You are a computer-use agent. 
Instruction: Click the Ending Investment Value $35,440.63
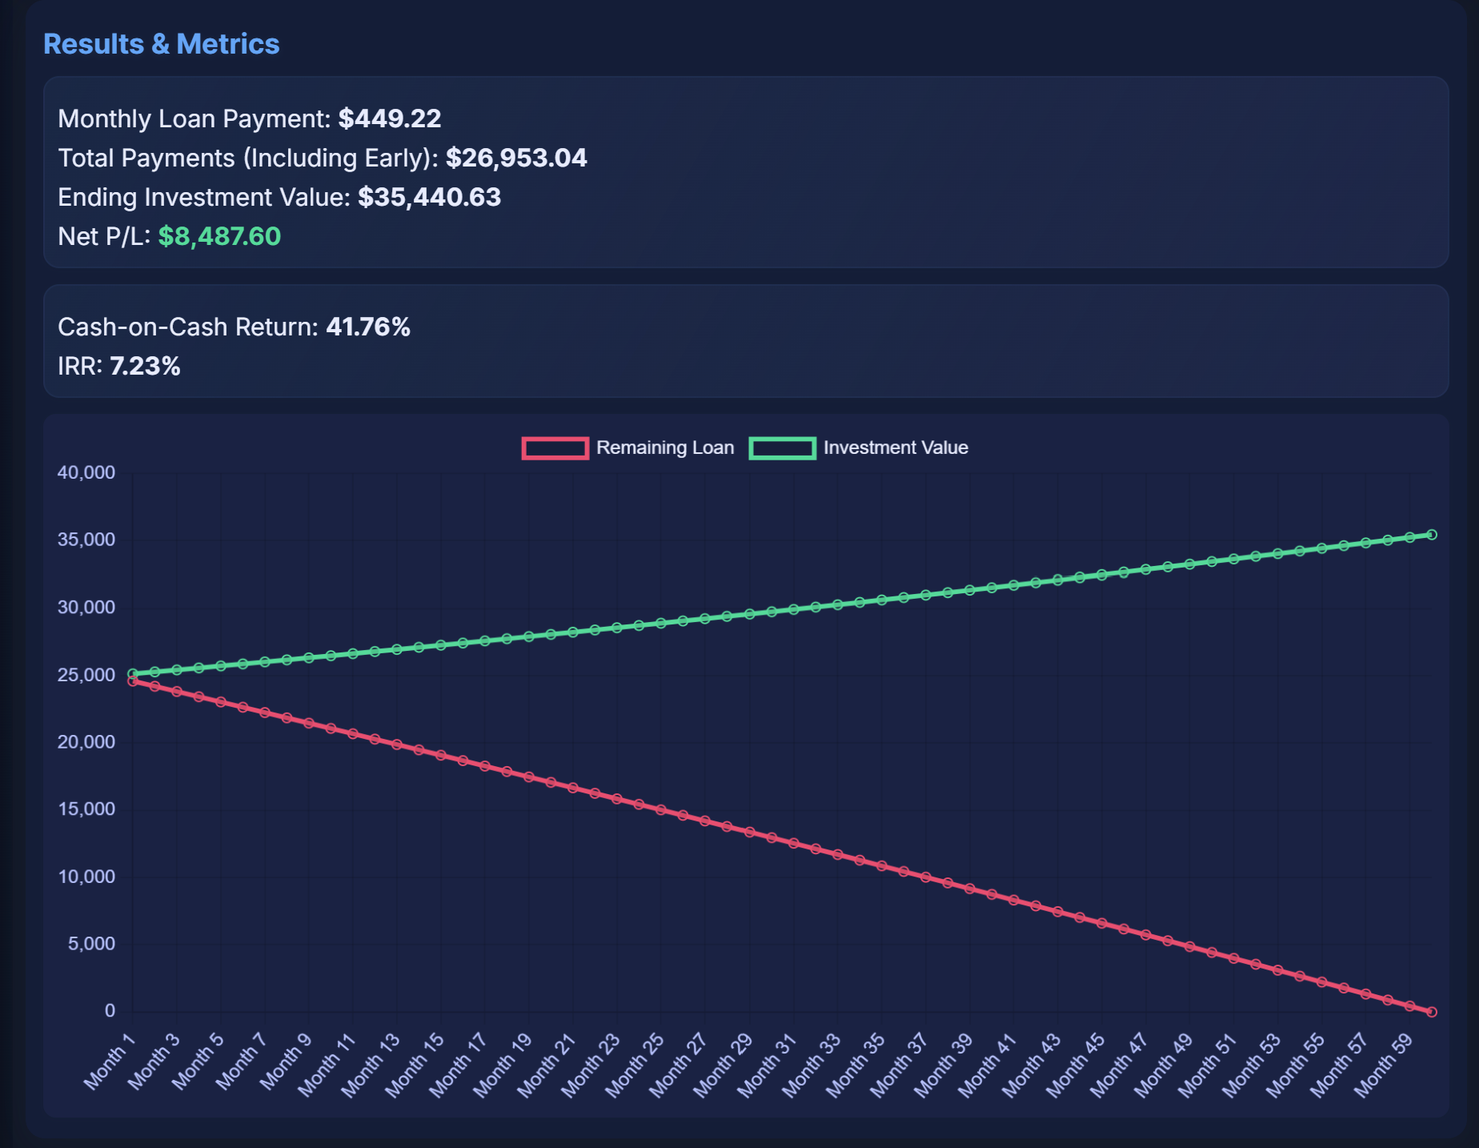429,197
